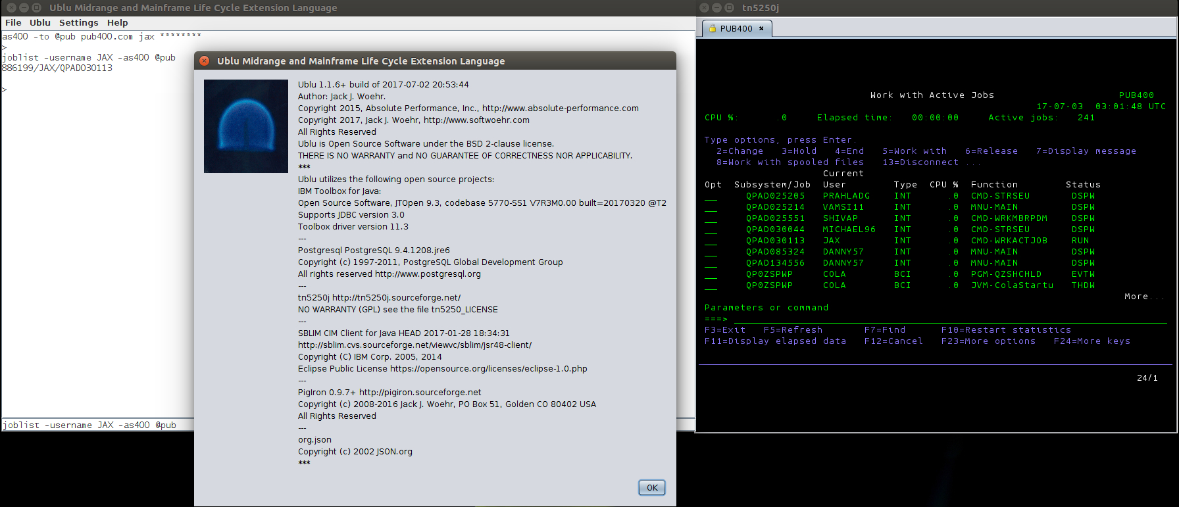Click the MICHAEL96 user entry
Screen dimensions: 1179x507
click(x=849, y=229)
